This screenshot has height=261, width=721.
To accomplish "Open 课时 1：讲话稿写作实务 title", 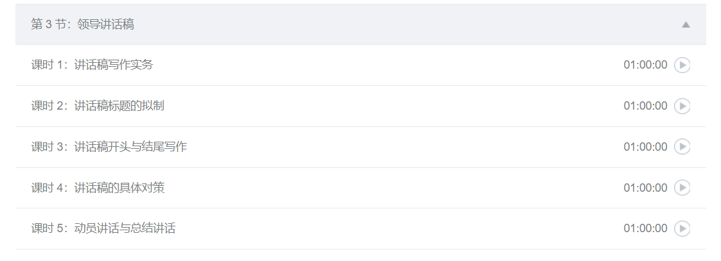I will point(92,65).
